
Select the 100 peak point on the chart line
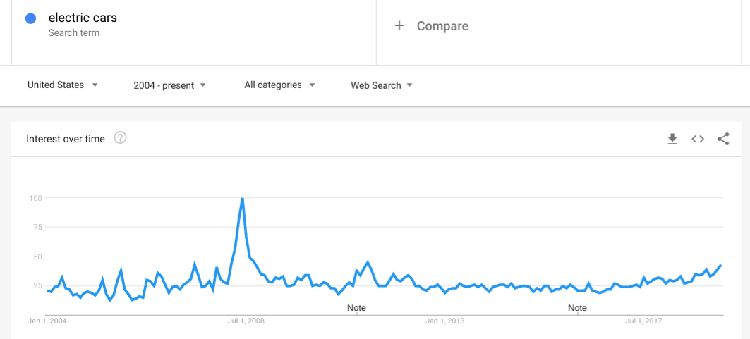[x=243, y=198]
